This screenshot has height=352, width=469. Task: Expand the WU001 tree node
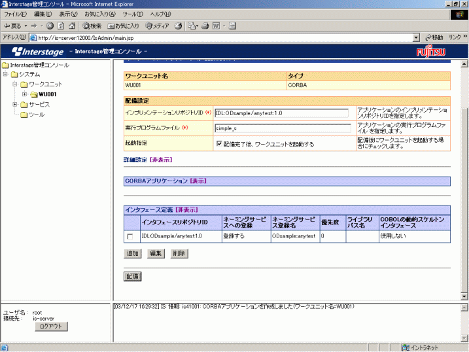[25, 94]
